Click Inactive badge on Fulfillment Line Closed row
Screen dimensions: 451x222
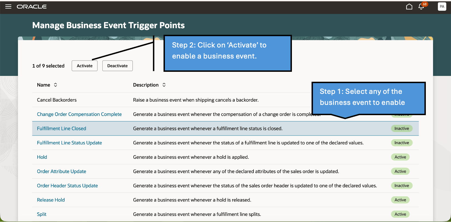pos(402,128)
